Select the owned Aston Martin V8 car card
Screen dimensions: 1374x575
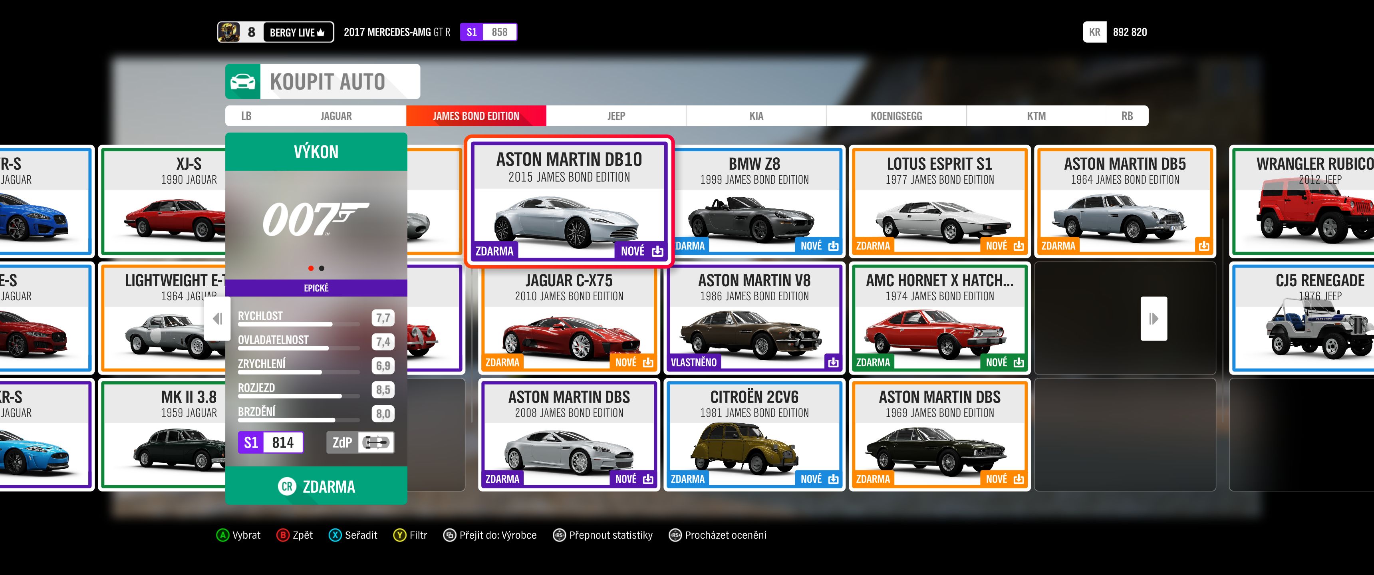[754, 318]
